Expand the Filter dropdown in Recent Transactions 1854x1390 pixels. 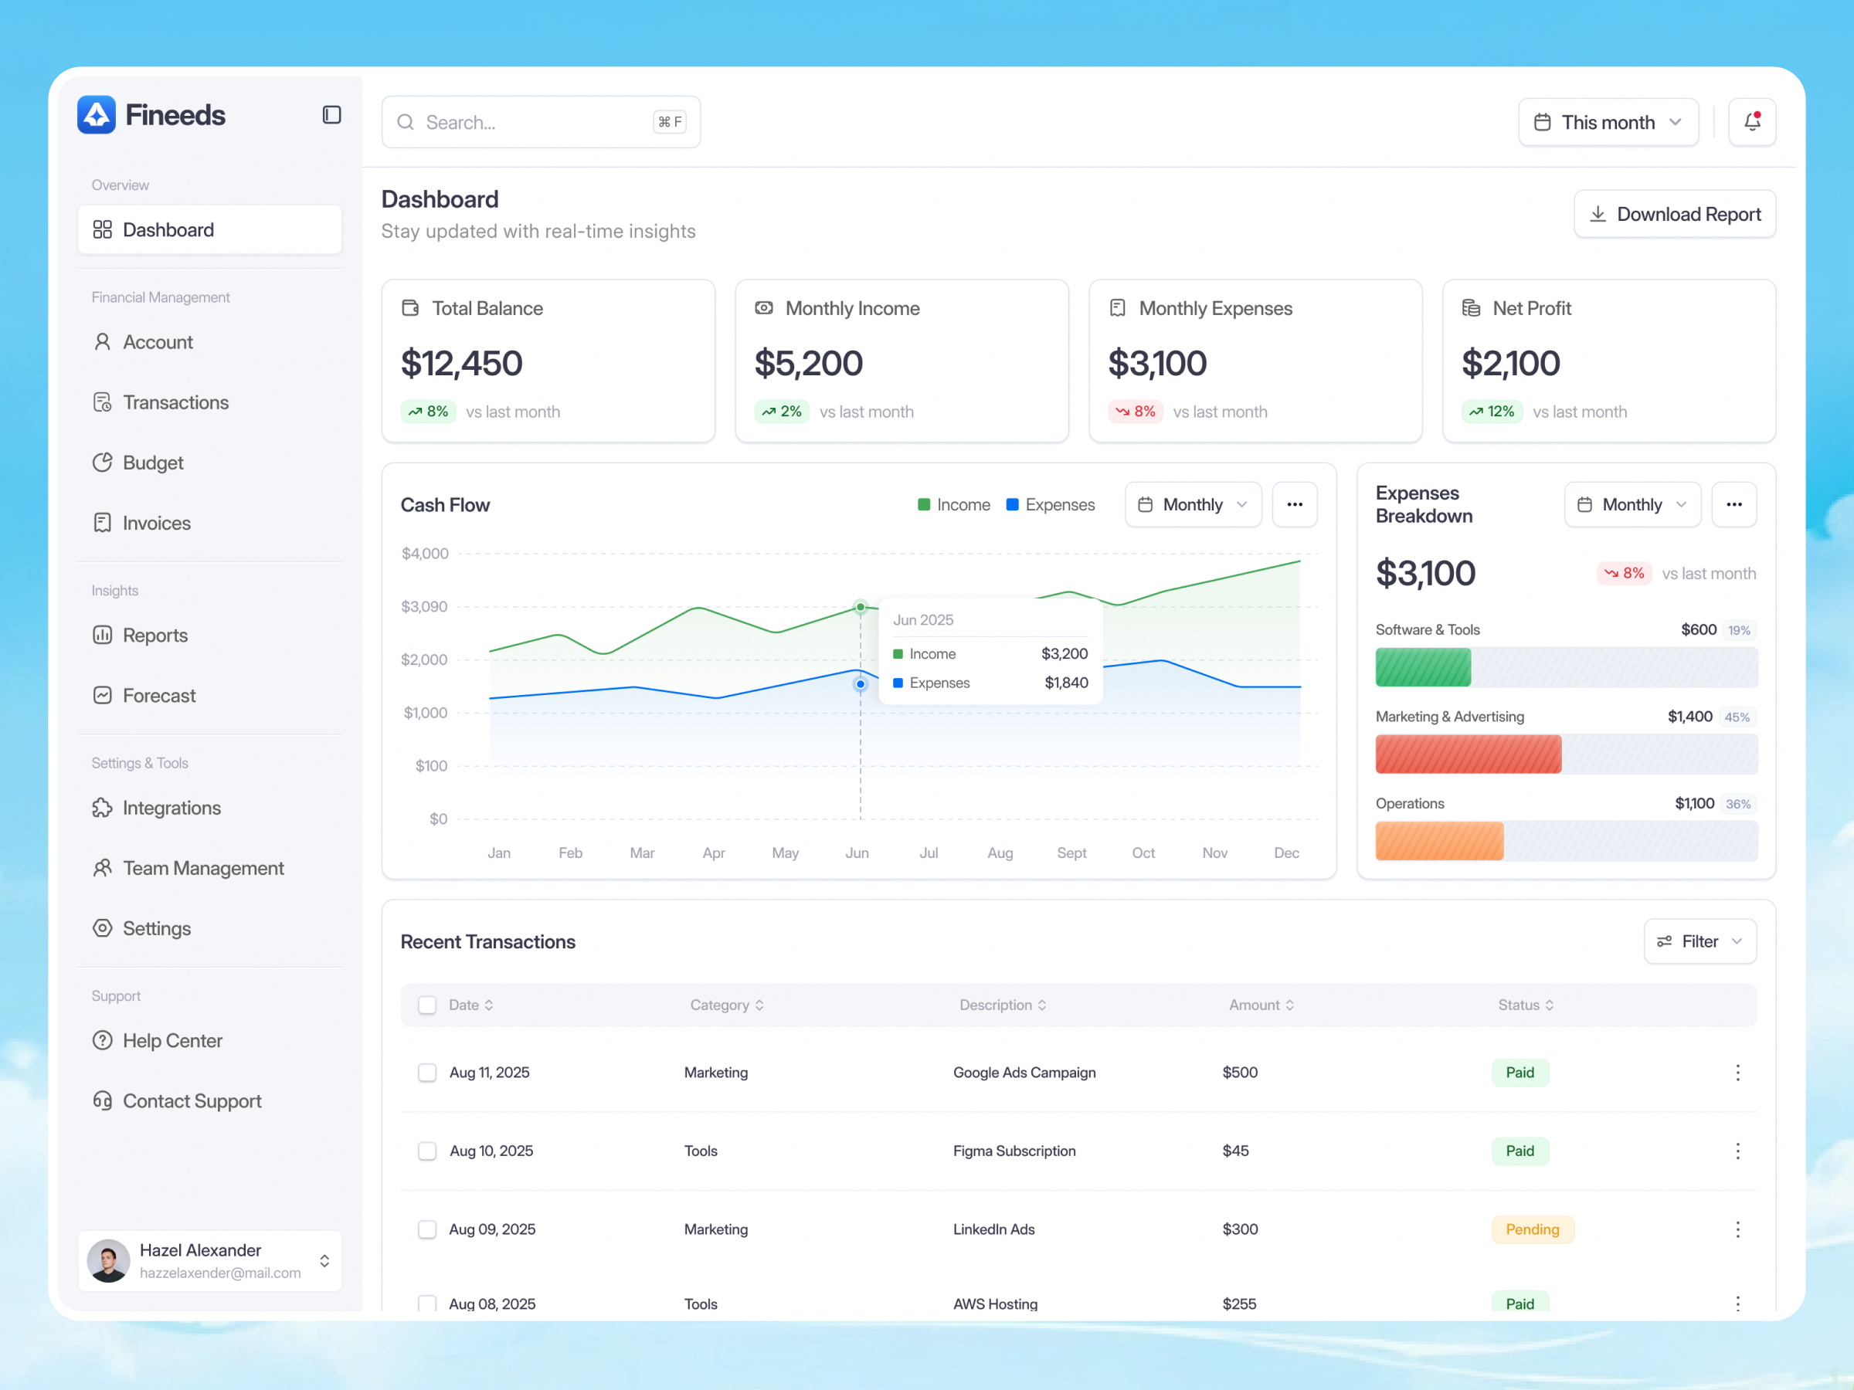1699,941
